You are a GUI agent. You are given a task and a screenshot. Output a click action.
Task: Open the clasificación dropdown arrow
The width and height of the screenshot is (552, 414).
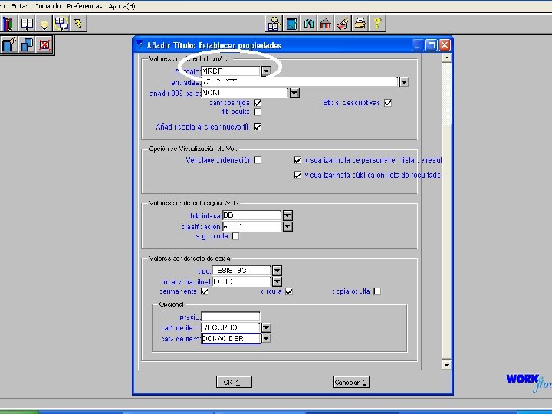287,226
